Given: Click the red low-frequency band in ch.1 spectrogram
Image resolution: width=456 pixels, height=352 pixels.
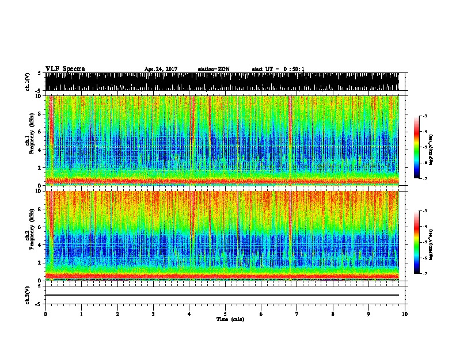Looking at the screenshot, I should coord(222,181).
